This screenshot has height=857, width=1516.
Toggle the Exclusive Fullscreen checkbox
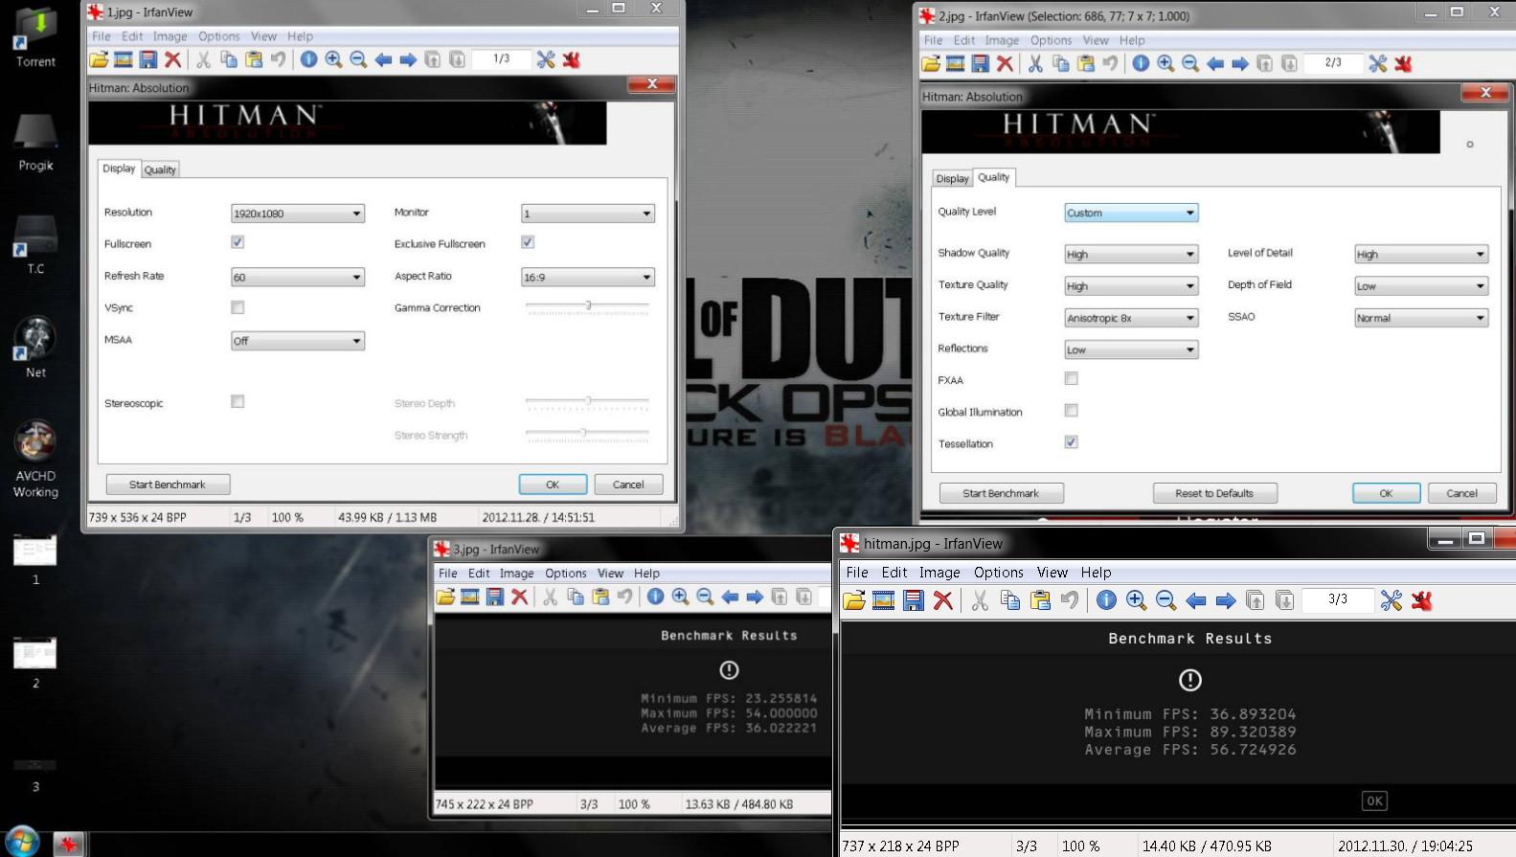tap(528, 242)
